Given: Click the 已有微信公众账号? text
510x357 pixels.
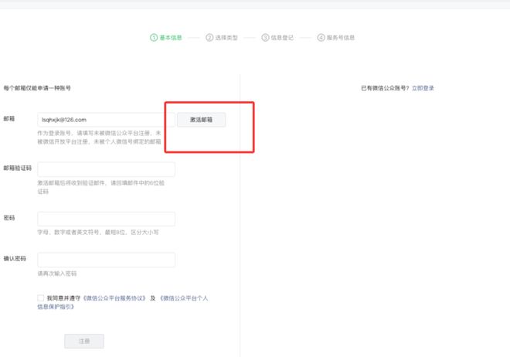Looking at the screenshot, I should [379, 88].
